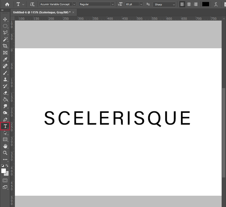This screenshot has width=226, height=207.
Task: Expand the font size dropdown arrow
Action: point(141,4)
